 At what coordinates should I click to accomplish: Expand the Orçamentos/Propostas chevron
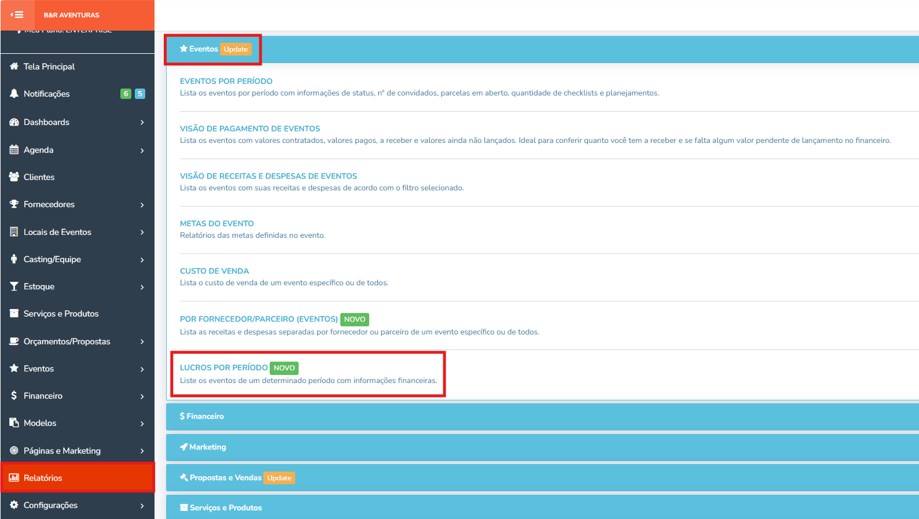coord(142,341)
